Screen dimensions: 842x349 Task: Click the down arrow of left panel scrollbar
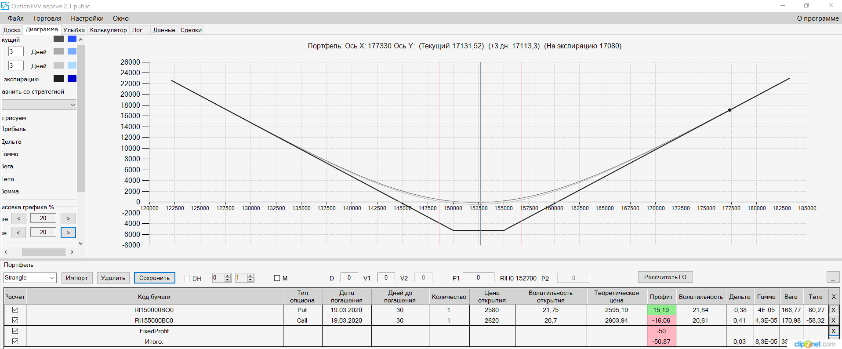pos(80,244)
